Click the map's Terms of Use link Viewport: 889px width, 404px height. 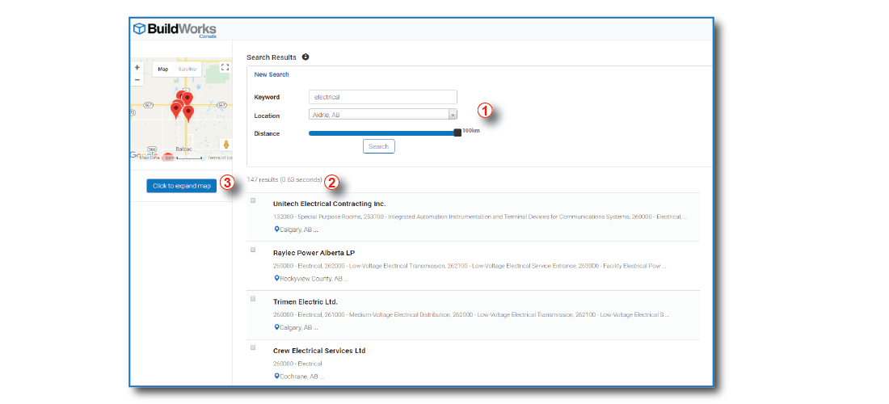(x=219, y=158)
